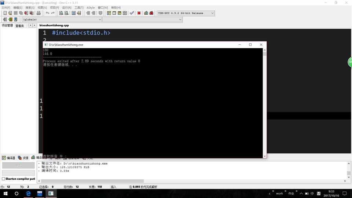
Task: Click the Open file icon in the toolbar
Action: tap(10, 13)
